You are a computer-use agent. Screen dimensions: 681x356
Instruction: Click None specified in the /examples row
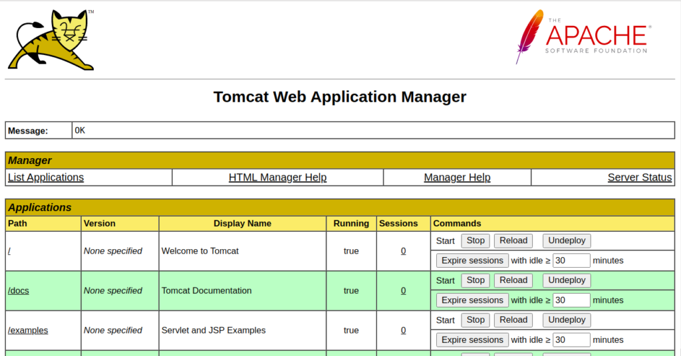[x=113, y=330]
